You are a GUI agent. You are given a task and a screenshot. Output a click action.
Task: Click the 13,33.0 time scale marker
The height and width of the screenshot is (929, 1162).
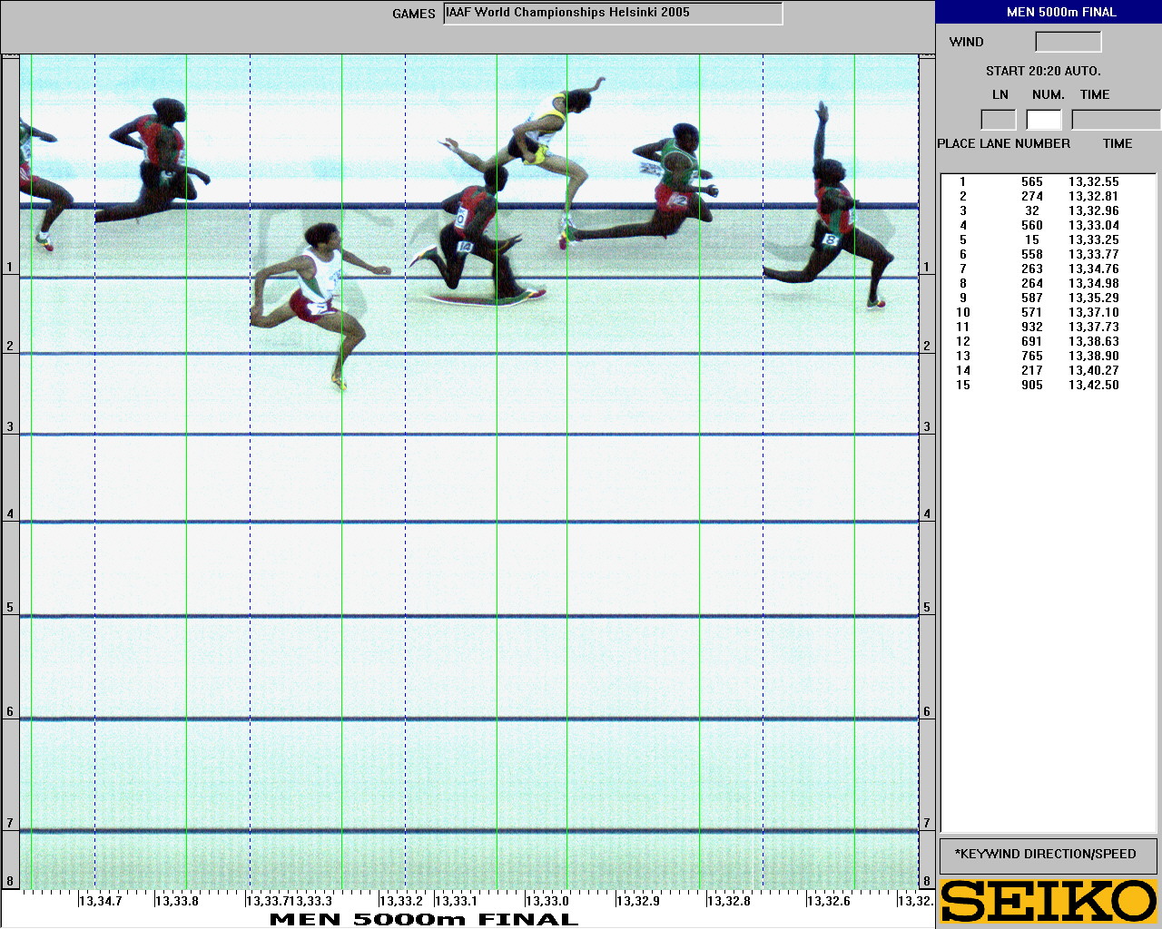pyautogui.click(x=547, y=901)
